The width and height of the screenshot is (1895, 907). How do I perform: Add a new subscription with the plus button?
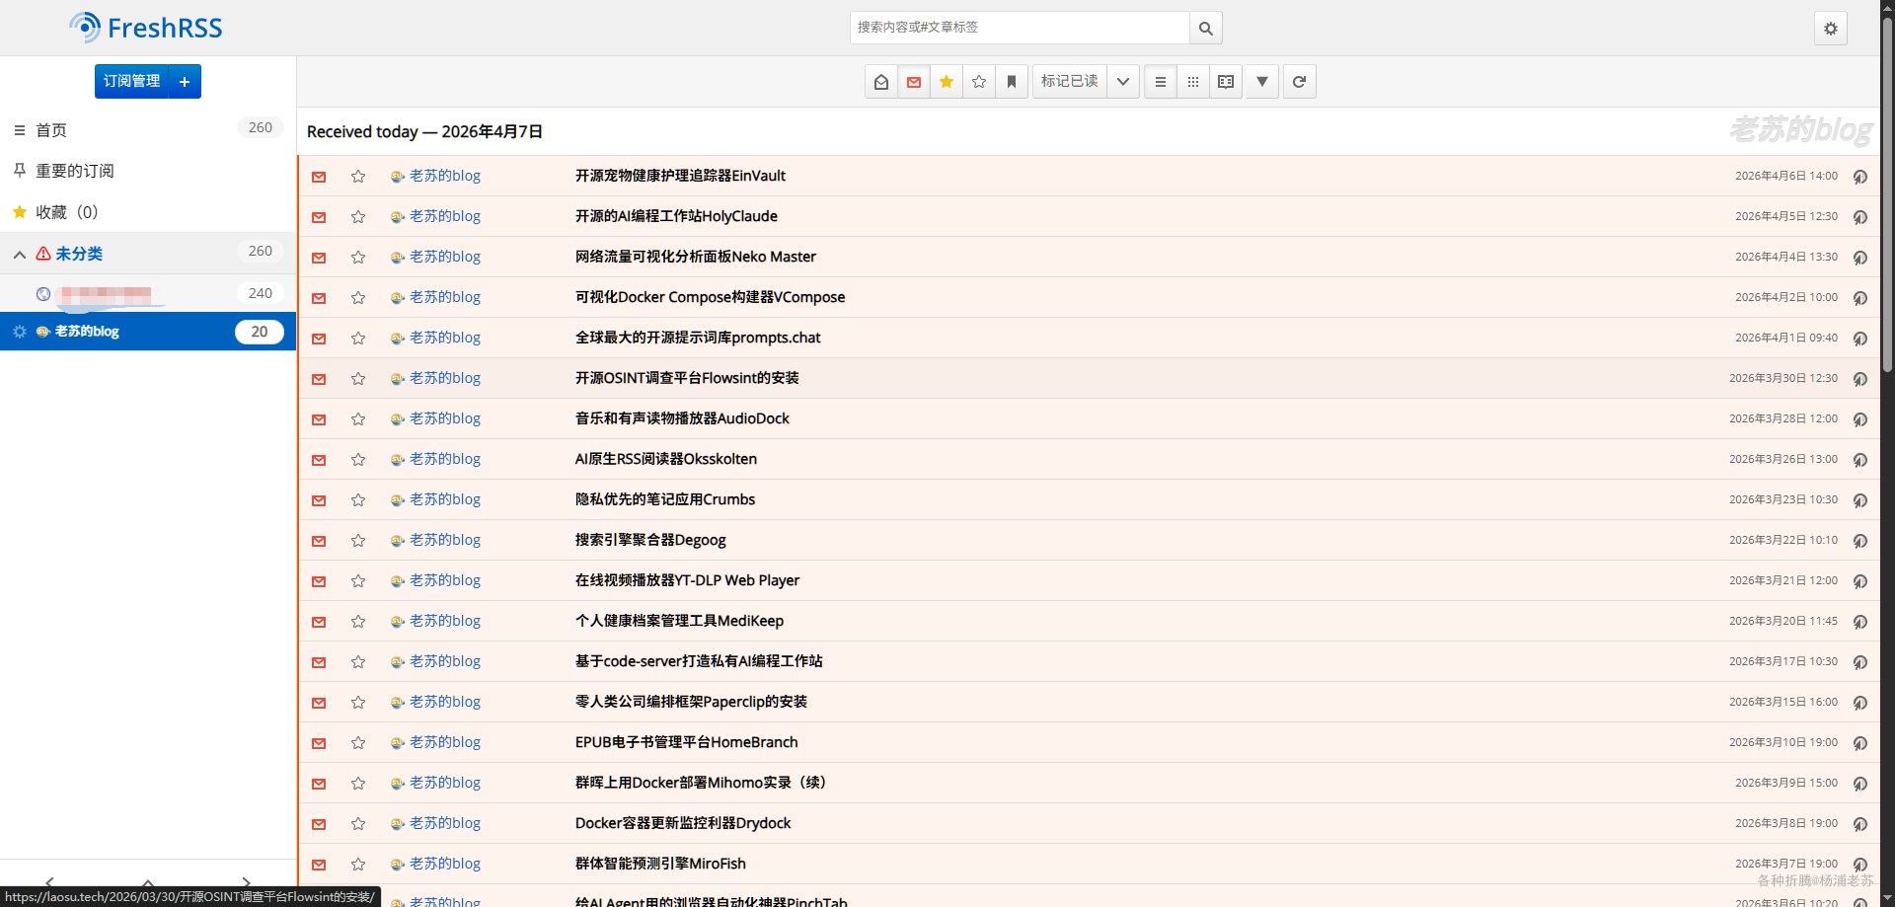[185, 82]
